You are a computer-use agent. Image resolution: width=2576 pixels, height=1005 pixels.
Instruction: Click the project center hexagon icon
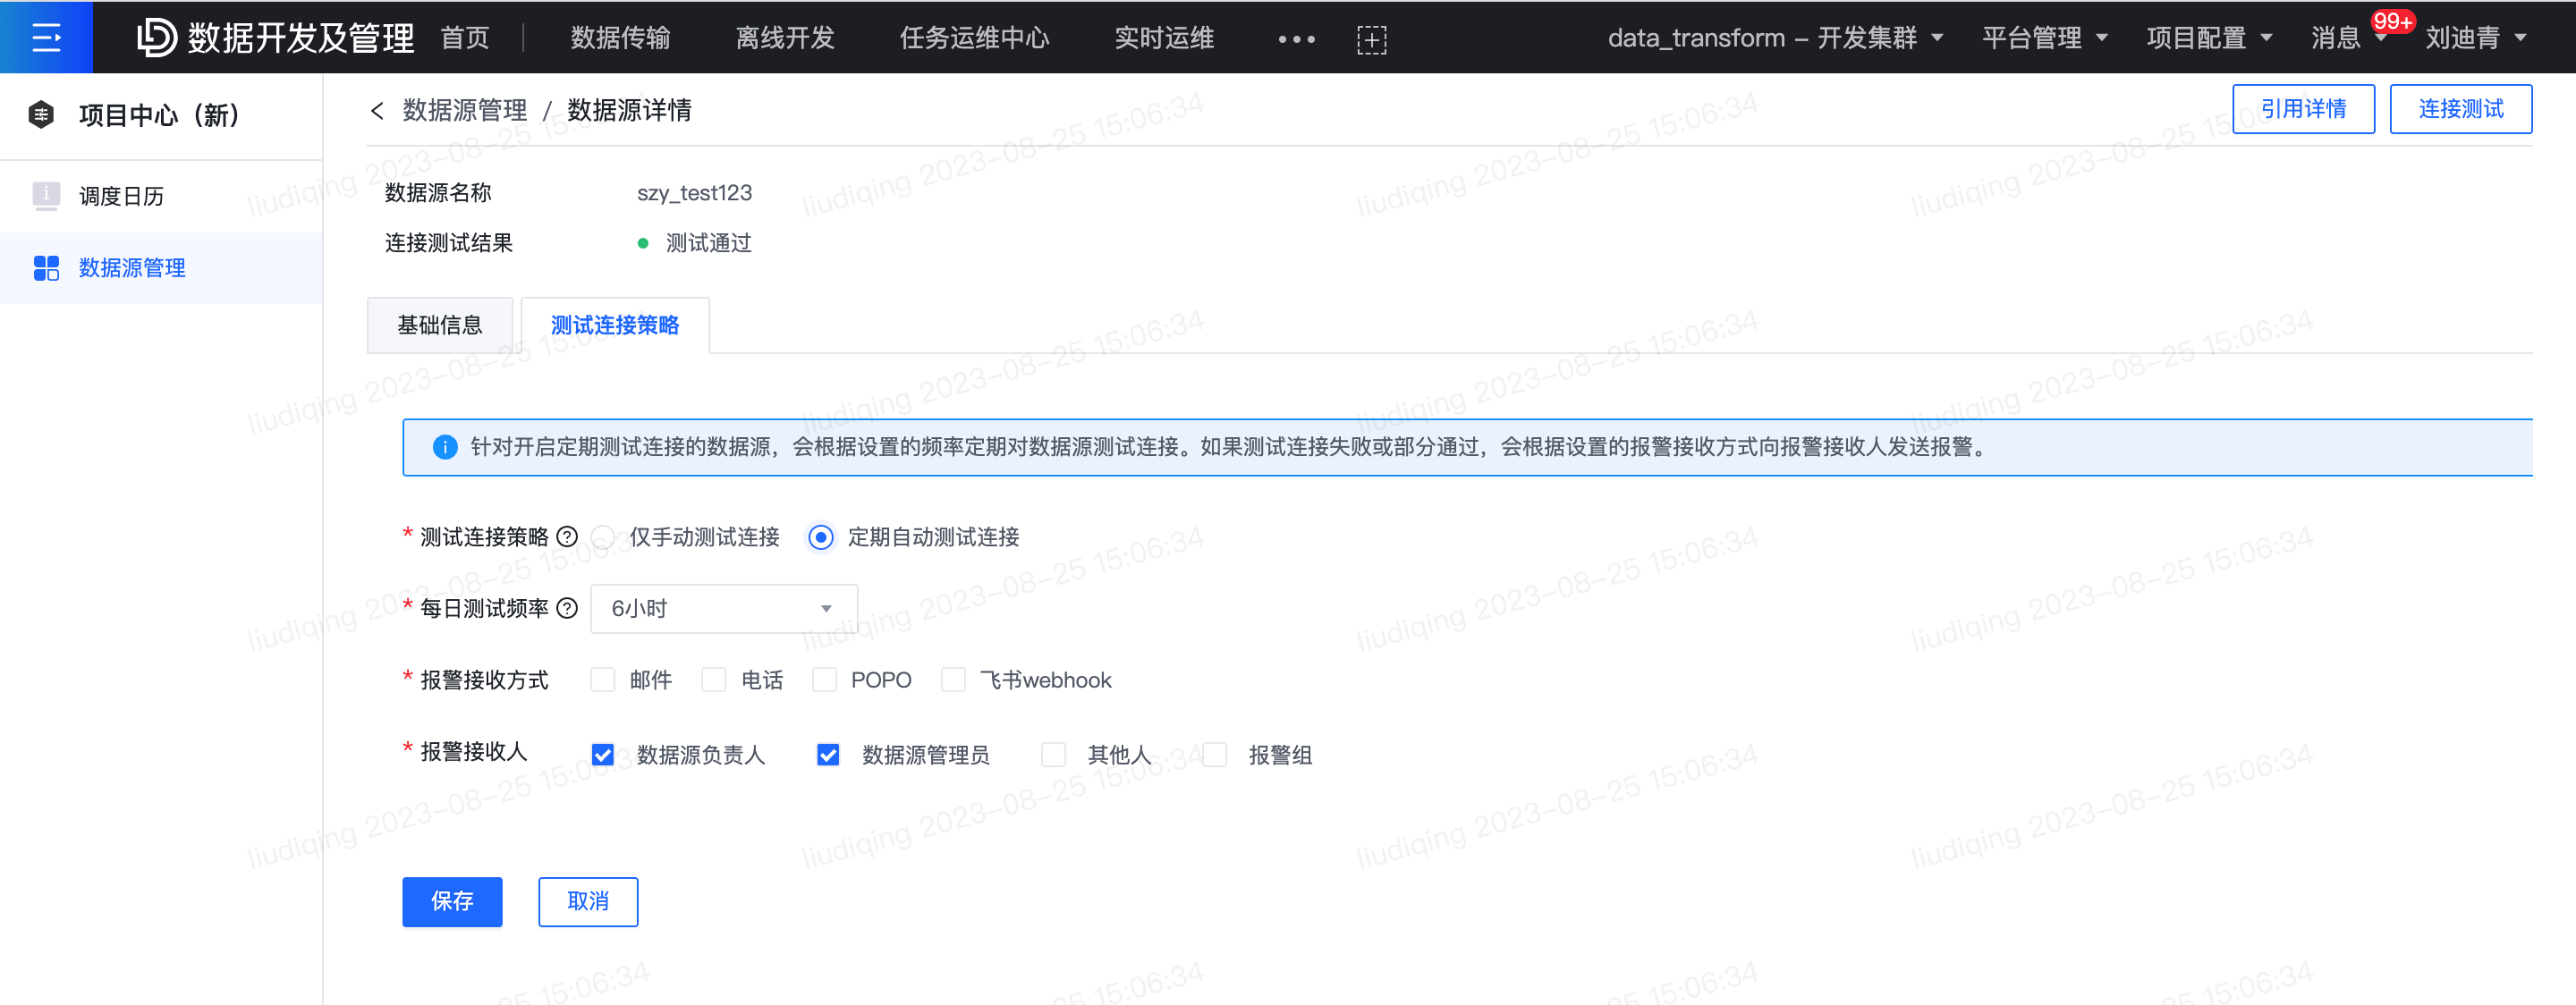click(x=41, y=114)
